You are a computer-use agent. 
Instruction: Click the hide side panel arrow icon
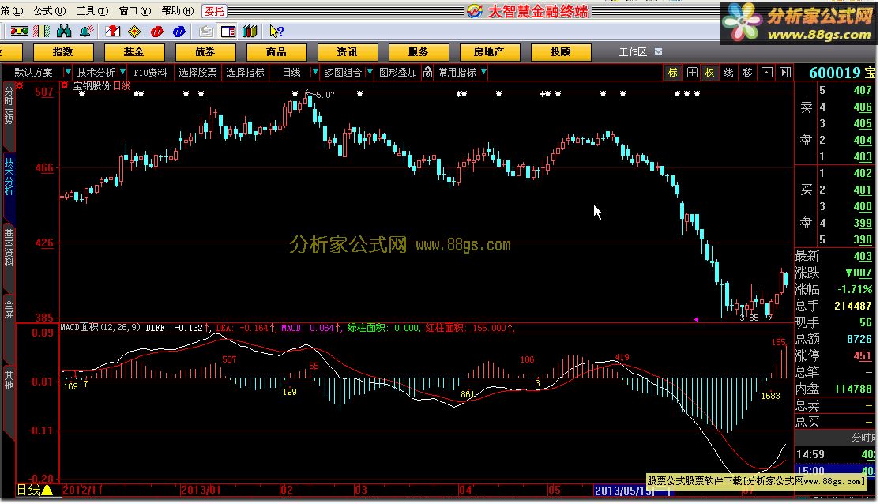(x=785, y=73)
